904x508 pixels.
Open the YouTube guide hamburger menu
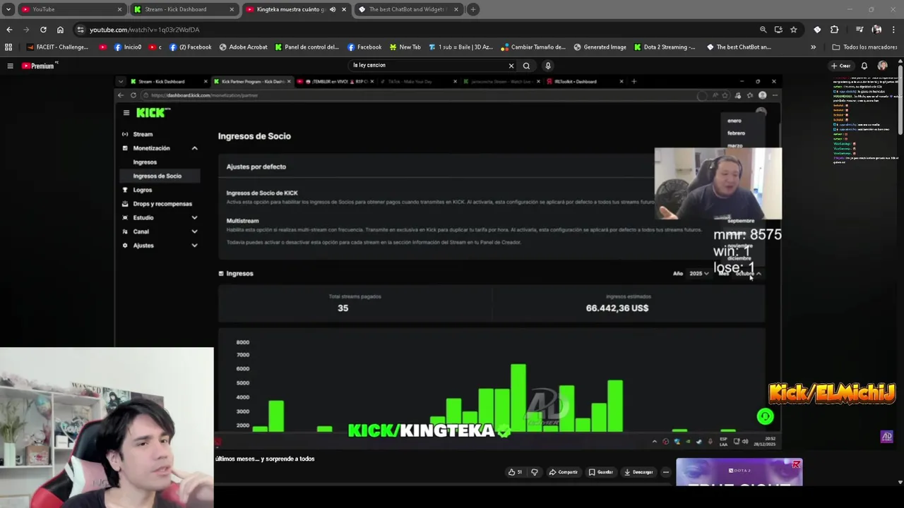[x=10, y=66]
